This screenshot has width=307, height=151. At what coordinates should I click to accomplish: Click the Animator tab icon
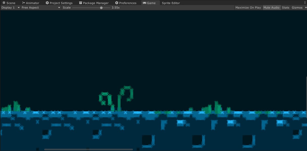(x=23, y=3)
